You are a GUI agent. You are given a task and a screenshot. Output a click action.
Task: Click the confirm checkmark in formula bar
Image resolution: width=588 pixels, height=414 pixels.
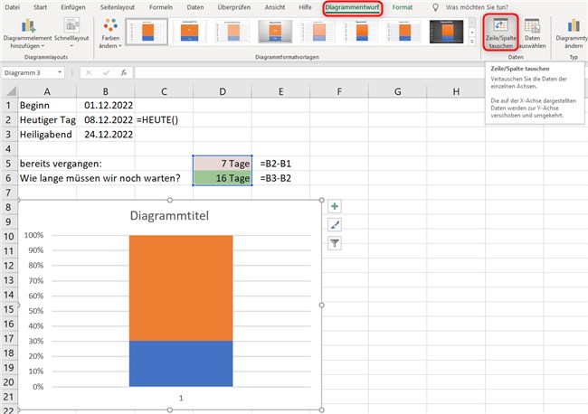click(x=106, y=72)
